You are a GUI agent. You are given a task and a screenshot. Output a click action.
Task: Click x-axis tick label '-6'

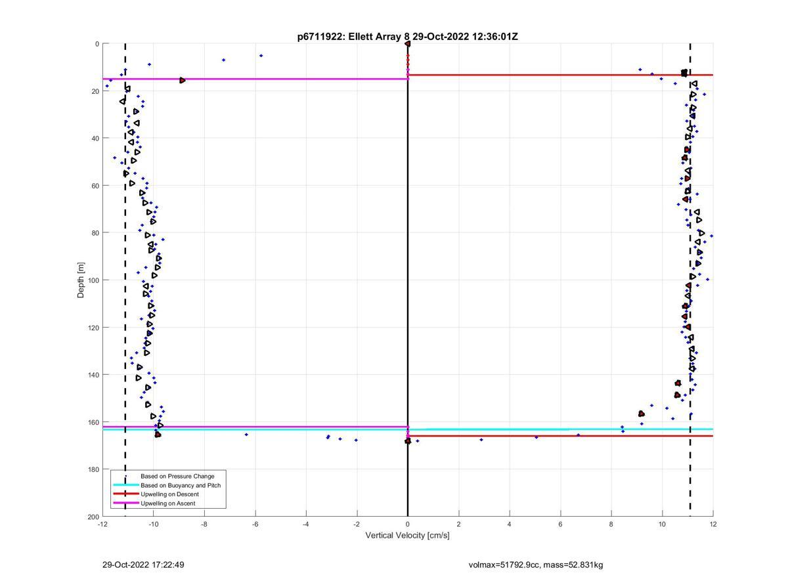coord(255,524)
